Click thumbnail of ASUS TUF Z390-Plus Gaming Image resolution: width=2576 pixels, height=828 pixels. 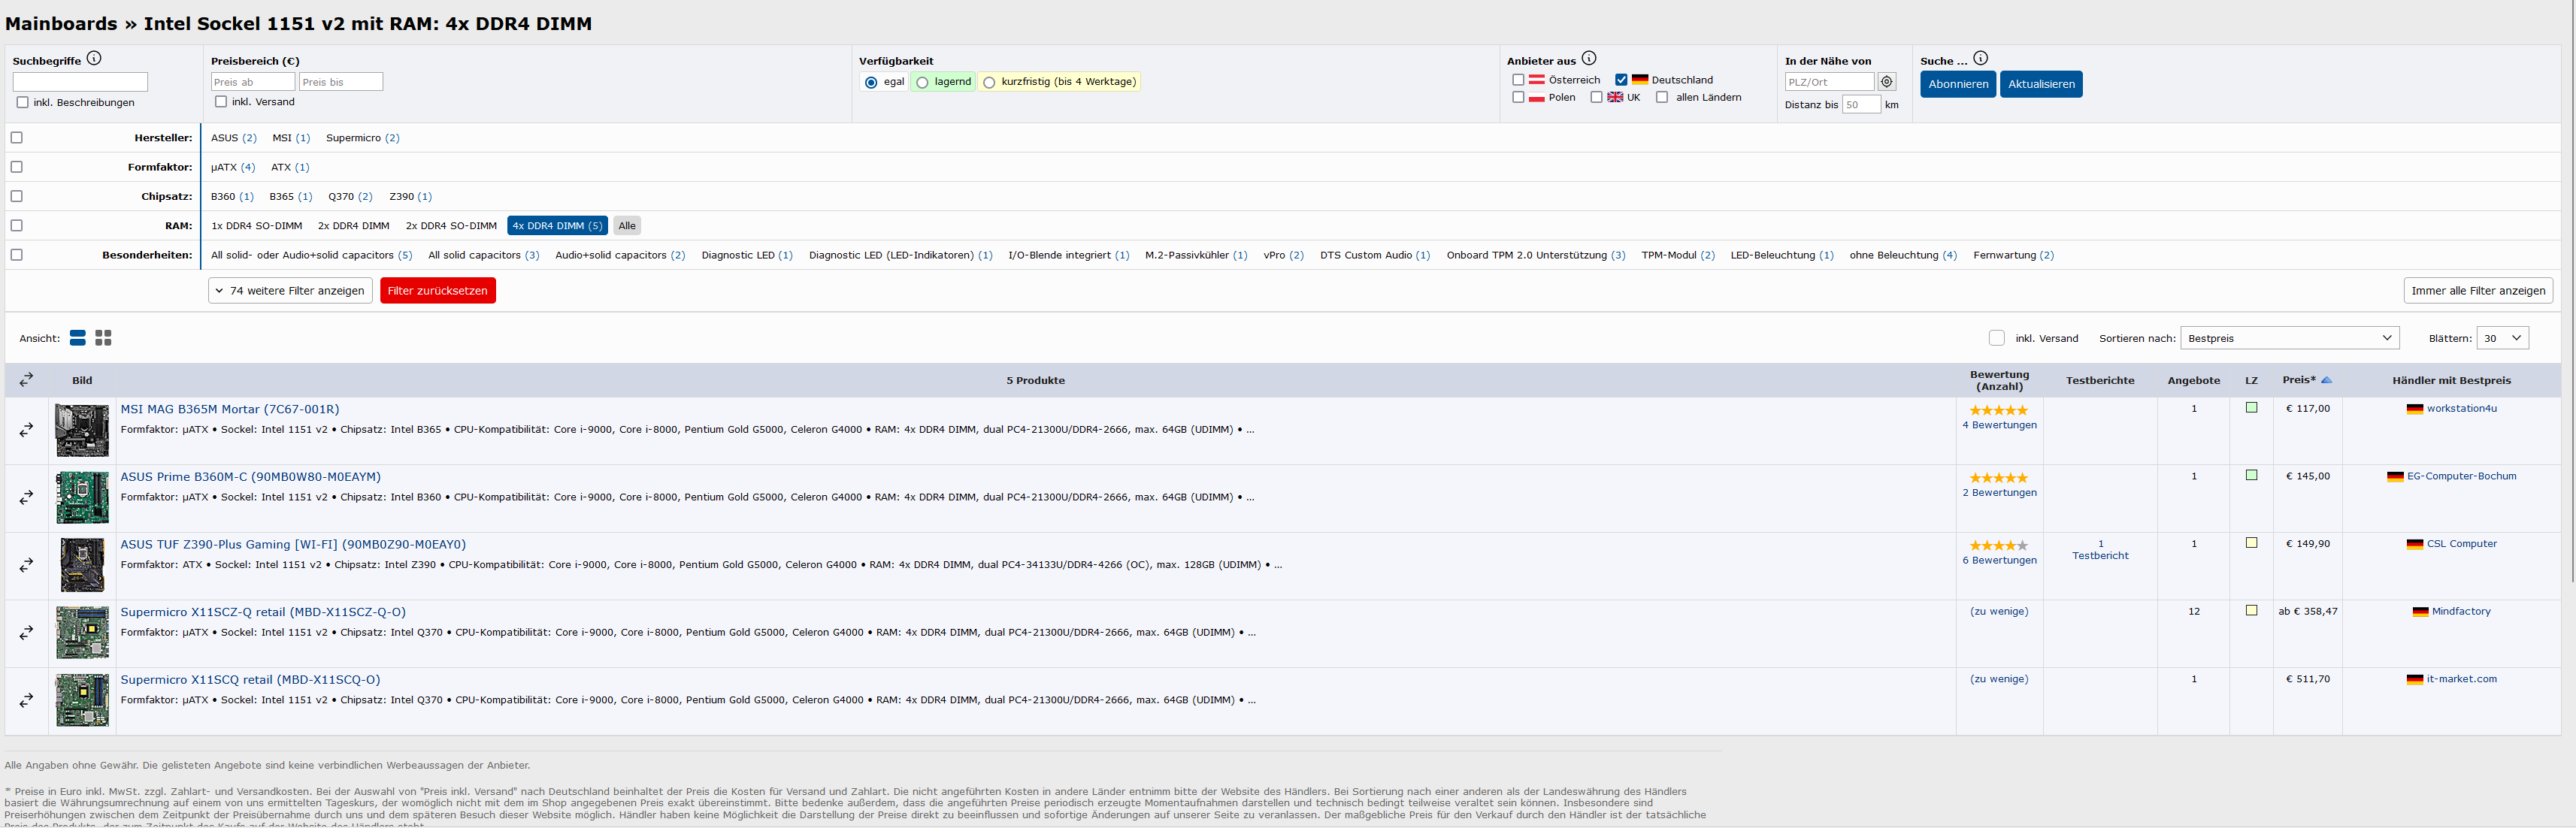(82, 565)
